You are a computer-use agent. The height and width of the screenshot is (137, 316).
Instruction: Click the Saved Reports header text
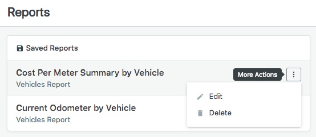click(x=52, y=48)
